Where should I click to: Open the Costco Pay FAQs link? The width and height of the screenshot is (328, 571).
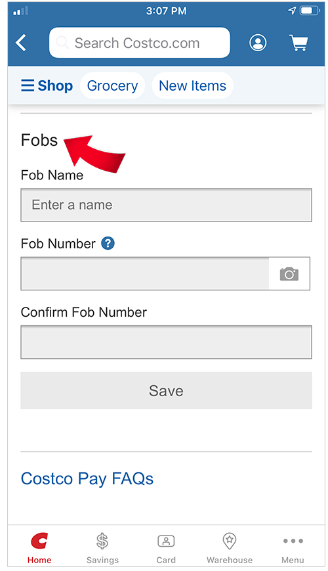click(x=87, y=478)
